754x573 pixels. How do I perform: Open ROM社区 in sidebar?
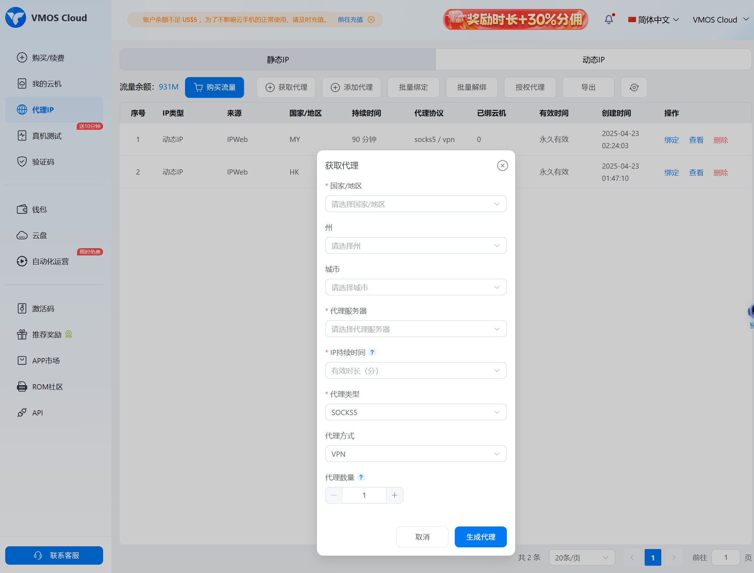pyautogui.click(x=54, y=387)
